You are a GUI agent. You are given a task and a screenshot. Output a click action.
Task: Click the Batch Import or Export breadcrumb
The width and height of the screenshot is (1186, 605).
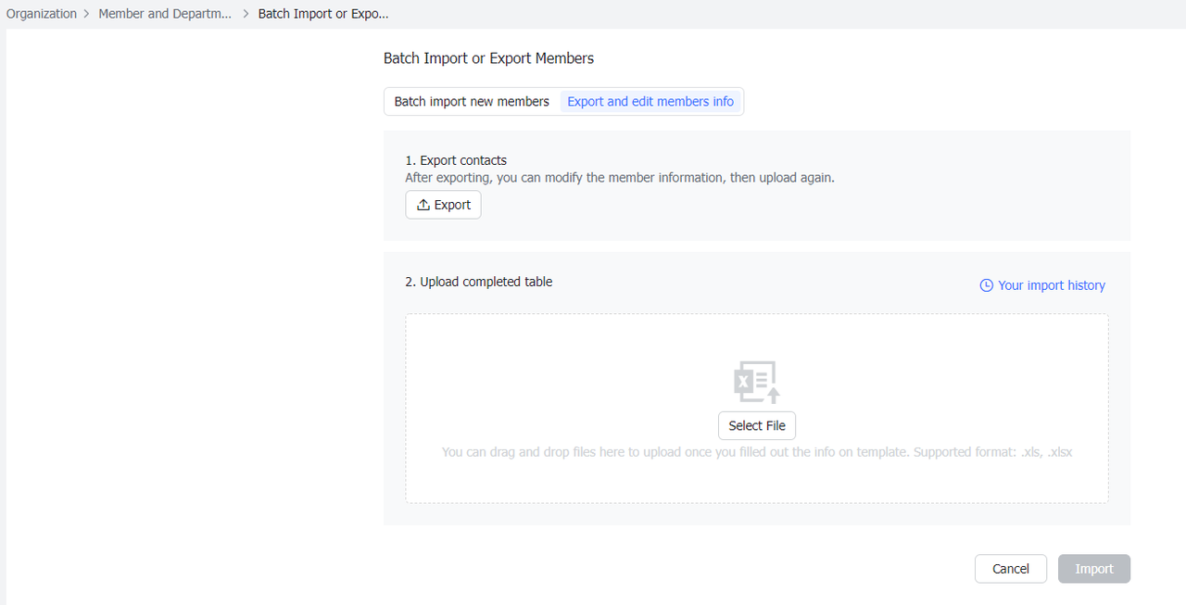(x=323, y=15)
